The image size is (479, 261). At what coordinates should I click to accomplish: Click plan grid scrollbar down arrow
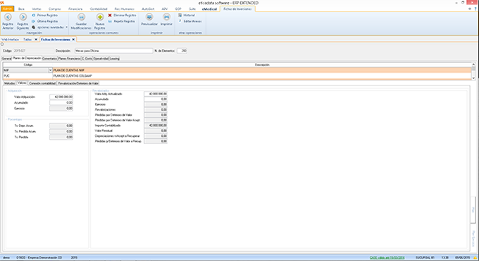click(473, 78)
